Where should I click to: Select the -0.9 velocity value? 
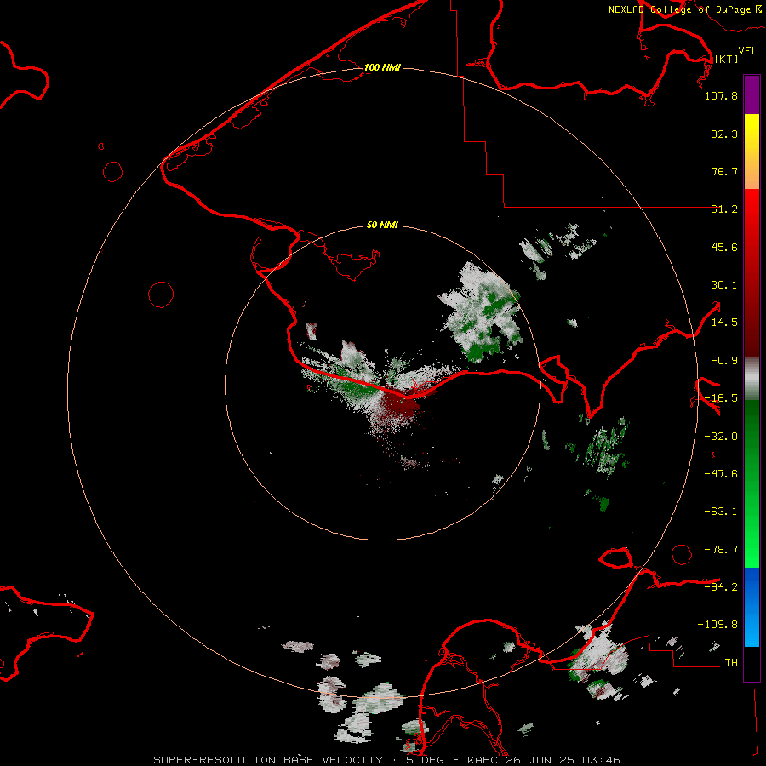724,361
